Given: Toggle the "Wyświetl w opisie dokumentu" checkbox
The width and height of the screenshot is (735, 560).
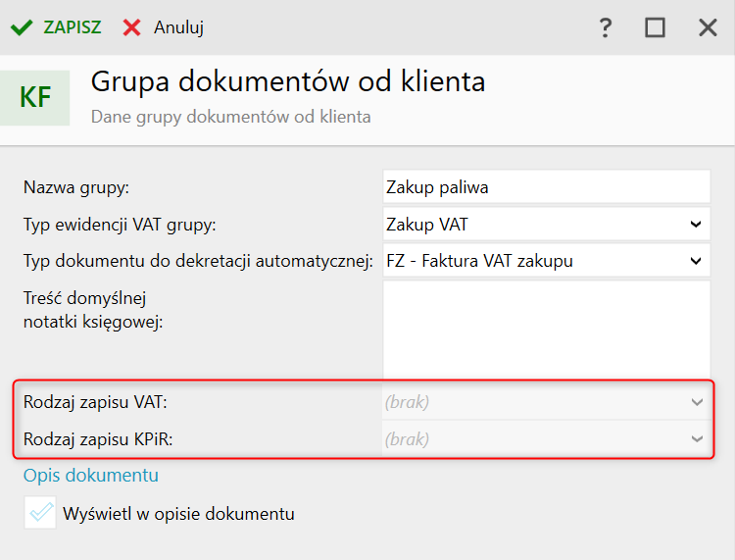Looking at the screenshot, I should 41,513.
